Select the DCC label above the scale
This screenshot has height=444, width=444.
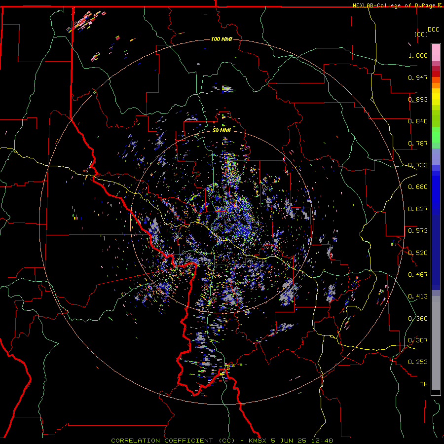pyautogui.click(x=433, y=30)
